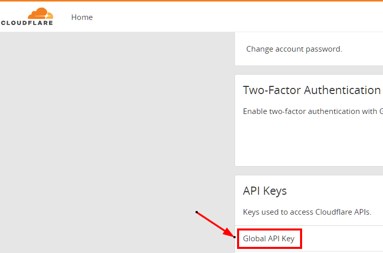This screenshot has height=253, width=383.
Task: Click "Keys used to access Cloudflare APIs." text
Action: (307, 212)
